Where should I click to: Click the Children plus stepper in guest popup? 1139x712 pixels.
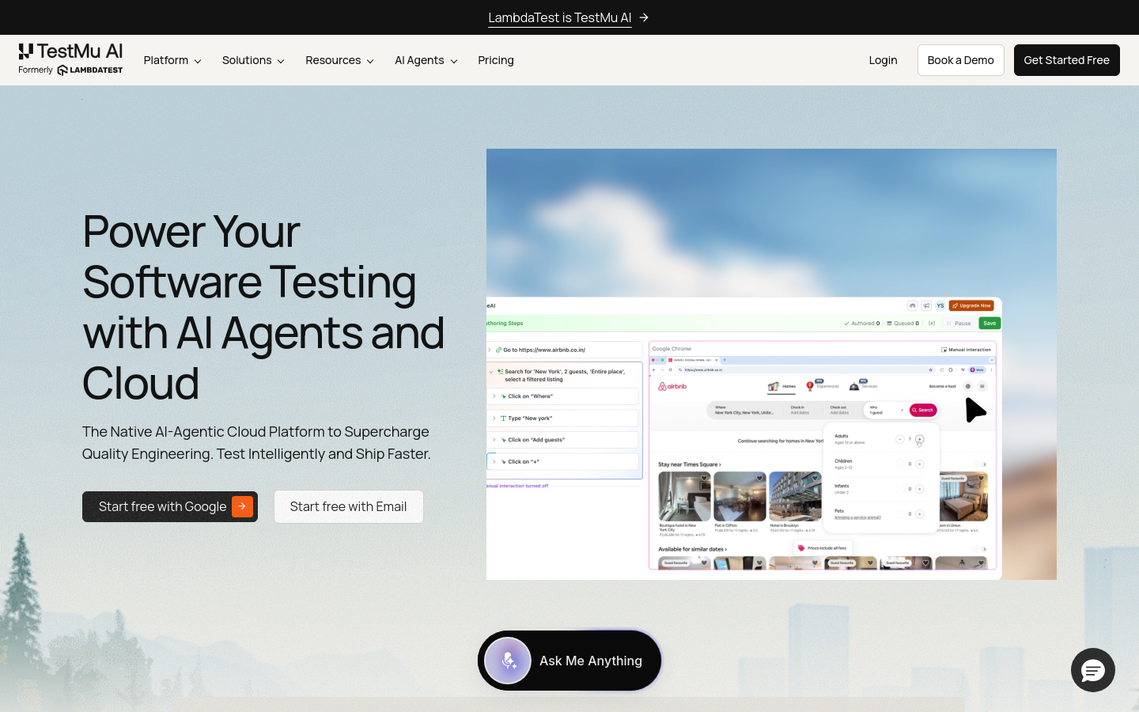[919, 464]
